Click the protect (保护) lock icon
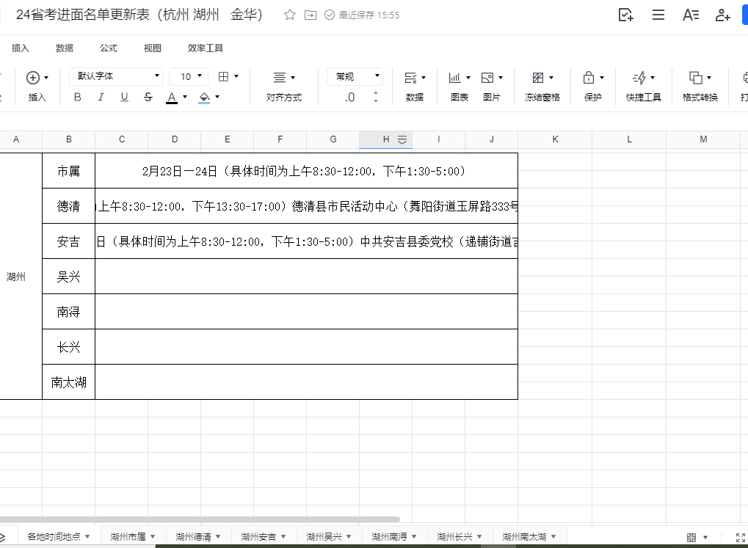 (589, 78)
